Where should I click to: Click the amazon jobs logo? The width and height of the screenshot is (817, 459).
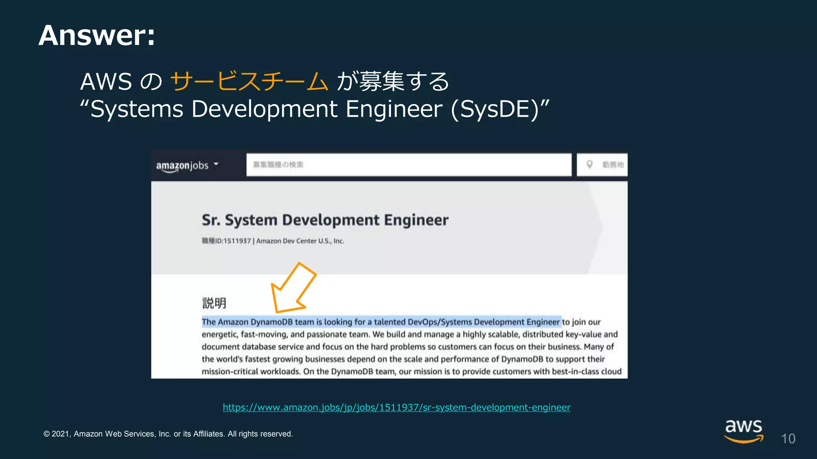(182, 166)
